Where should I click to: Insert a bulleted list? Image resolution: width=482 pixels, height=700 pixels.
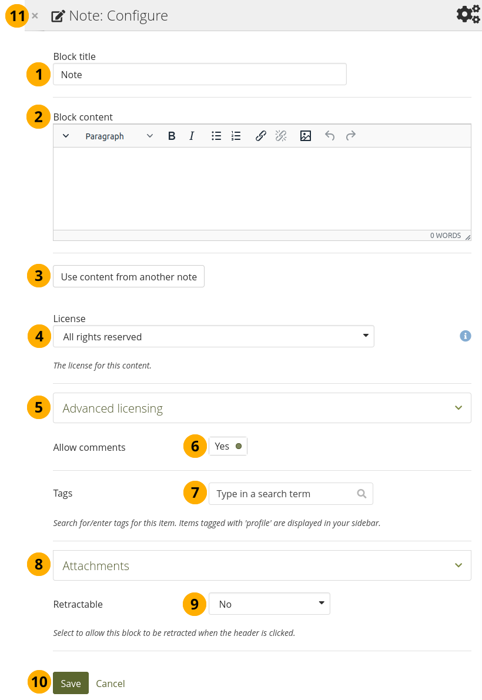[x=216, y=136]
